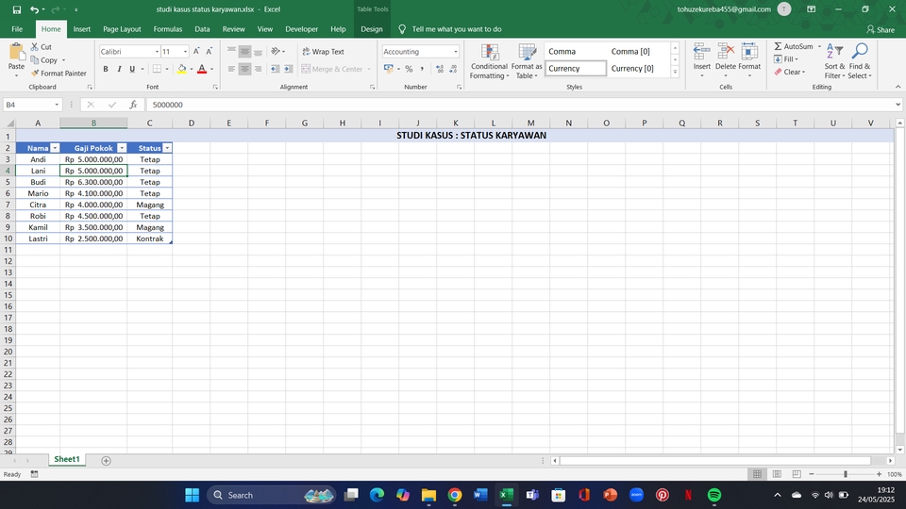Image resolution: width=906 pixels, height=509 pixels.
Task: Toggle middle vertical alignment
Action: pyautogui.click(x=244, y=51)
